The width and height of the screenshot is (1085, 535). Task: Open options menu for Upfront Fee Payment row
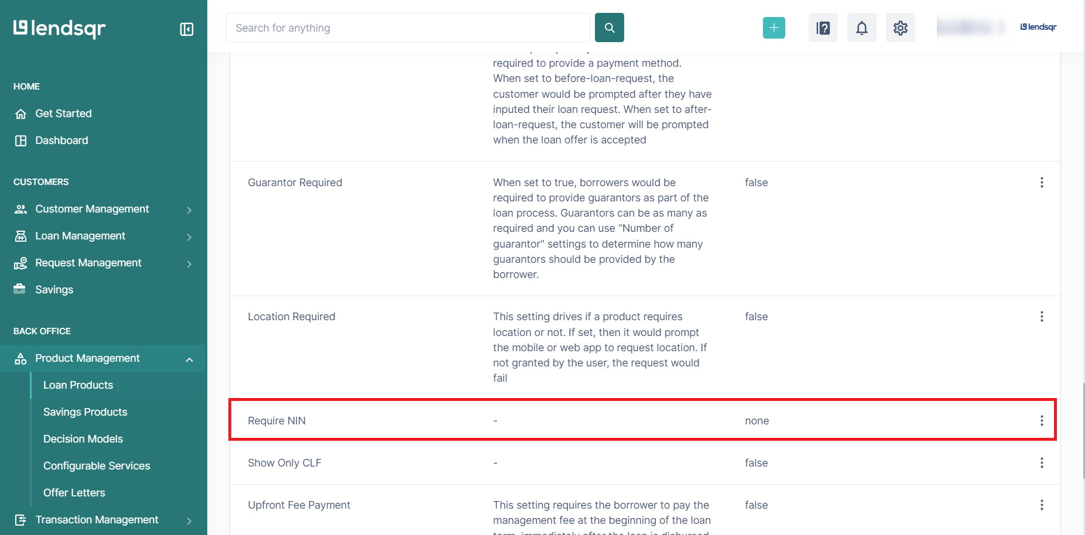point(1042,505)
